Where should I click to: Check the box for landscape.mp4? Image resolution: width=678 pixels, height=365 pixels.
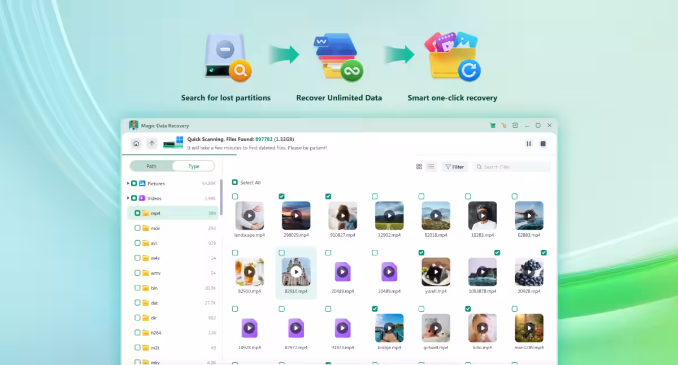point(235,197)
